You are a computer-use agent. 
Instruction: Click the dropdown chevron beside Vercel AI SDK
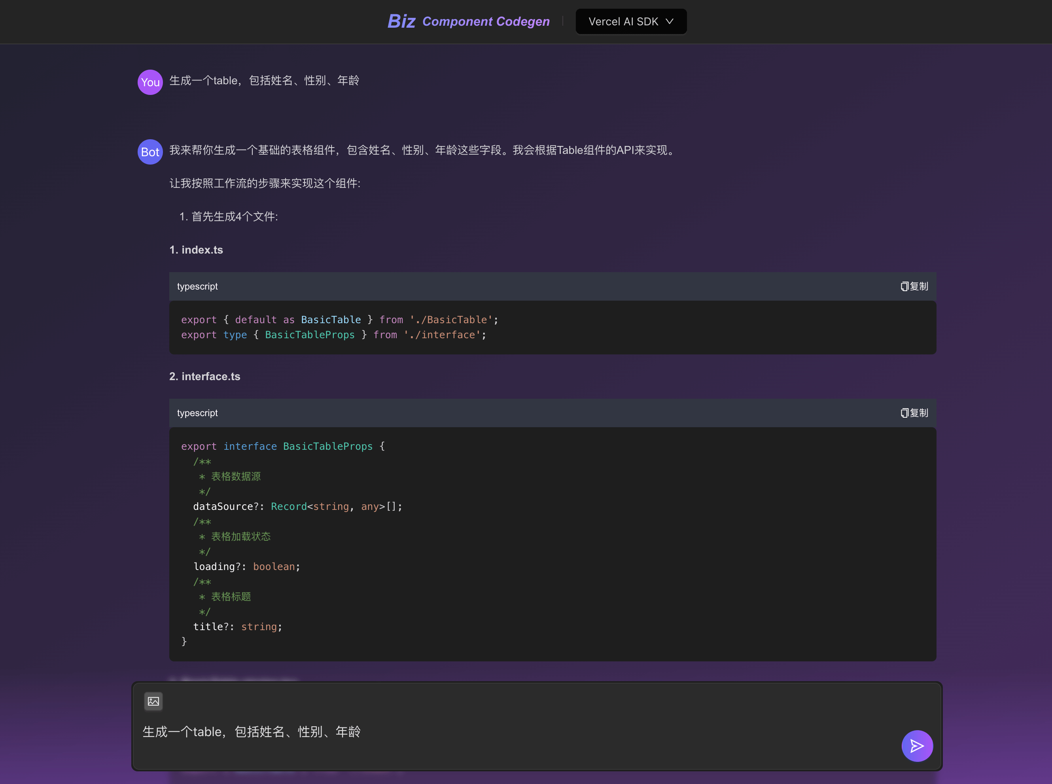click(670, 21)
